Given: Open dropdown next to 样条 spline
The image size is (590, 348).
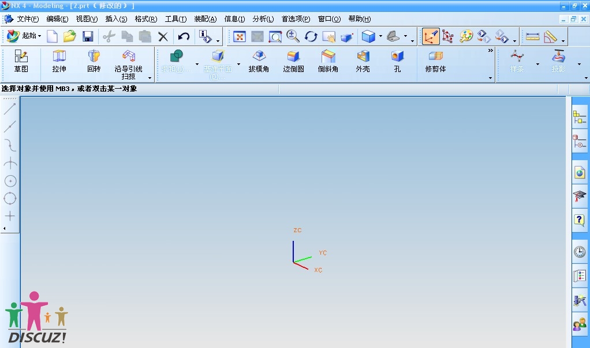Looking at the screenshot, I should (537, 64).
